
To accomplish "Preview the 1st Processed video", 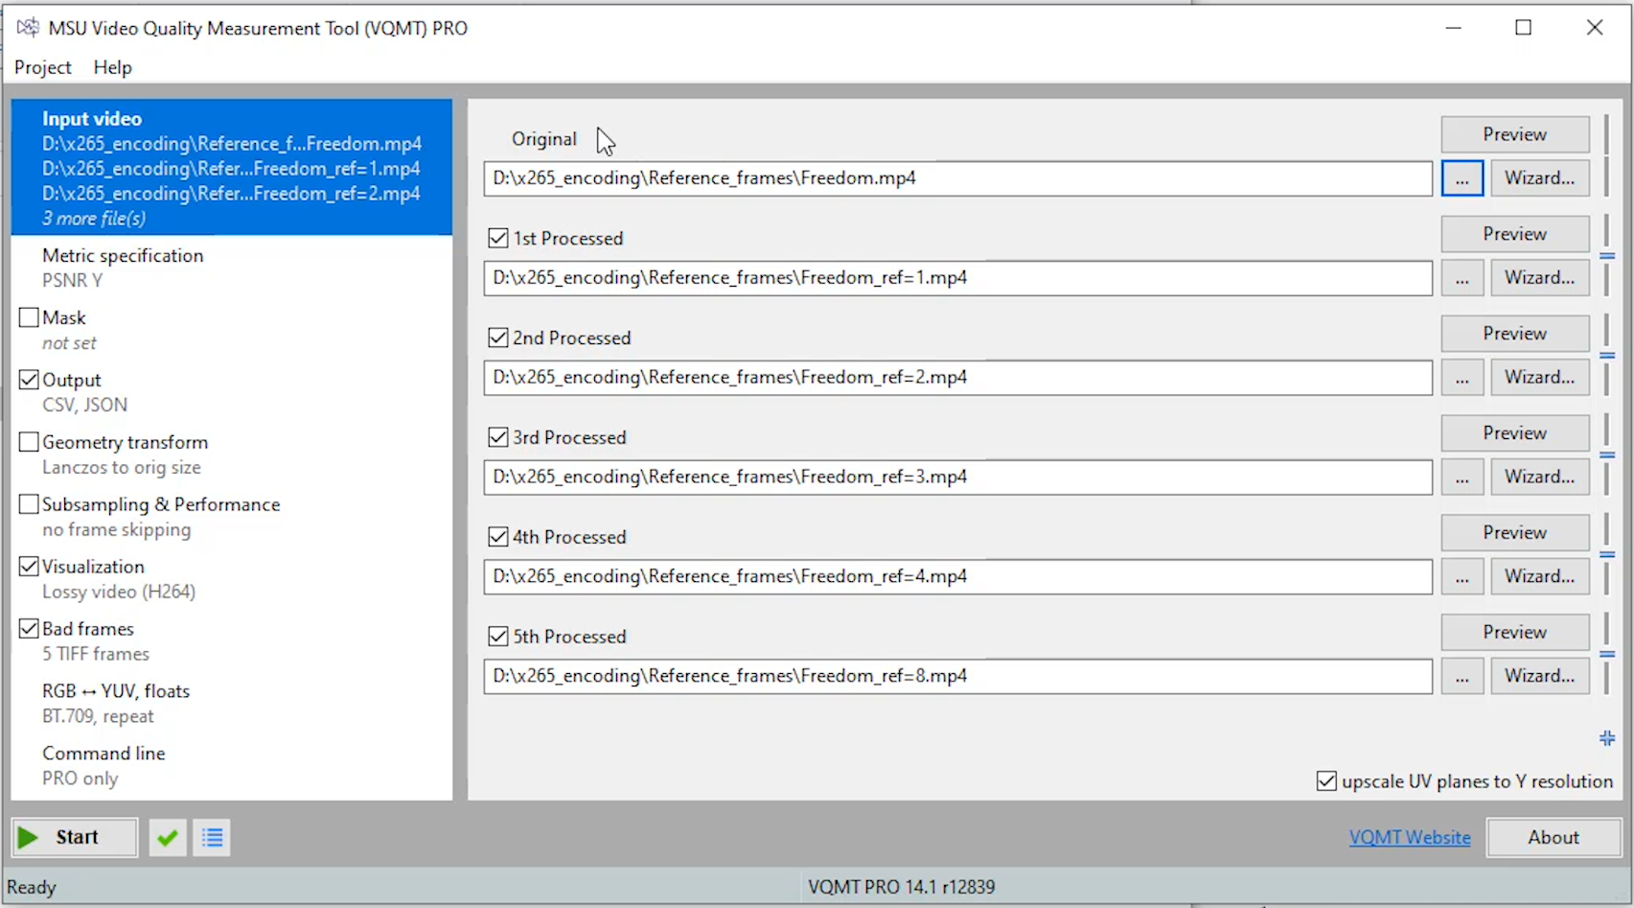I will pos(1515,234).
